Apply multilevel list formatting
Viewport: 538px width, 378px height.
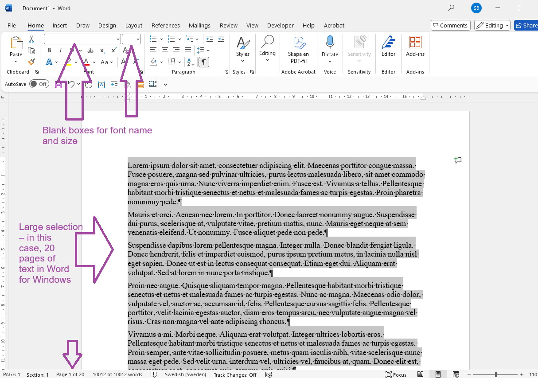tap(190, 39)
